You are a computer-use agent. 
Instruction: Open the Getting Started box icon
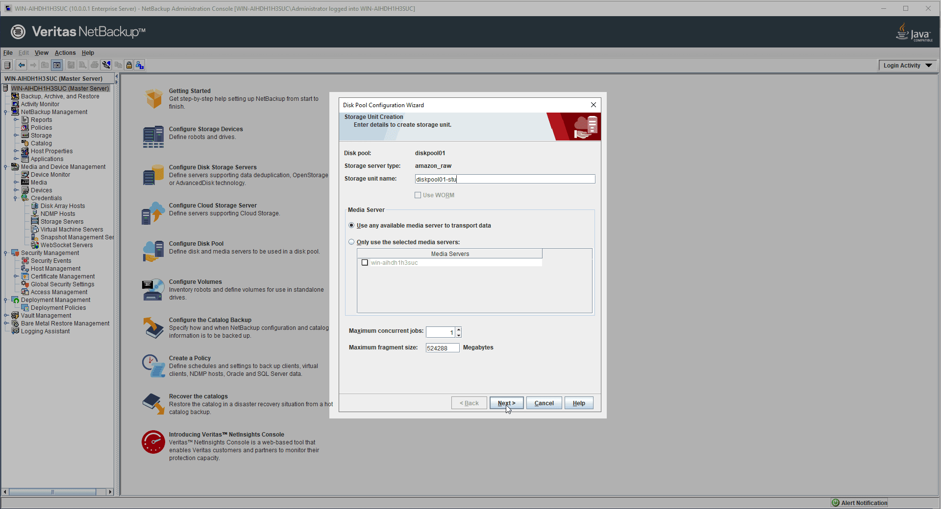click(153, 99)
